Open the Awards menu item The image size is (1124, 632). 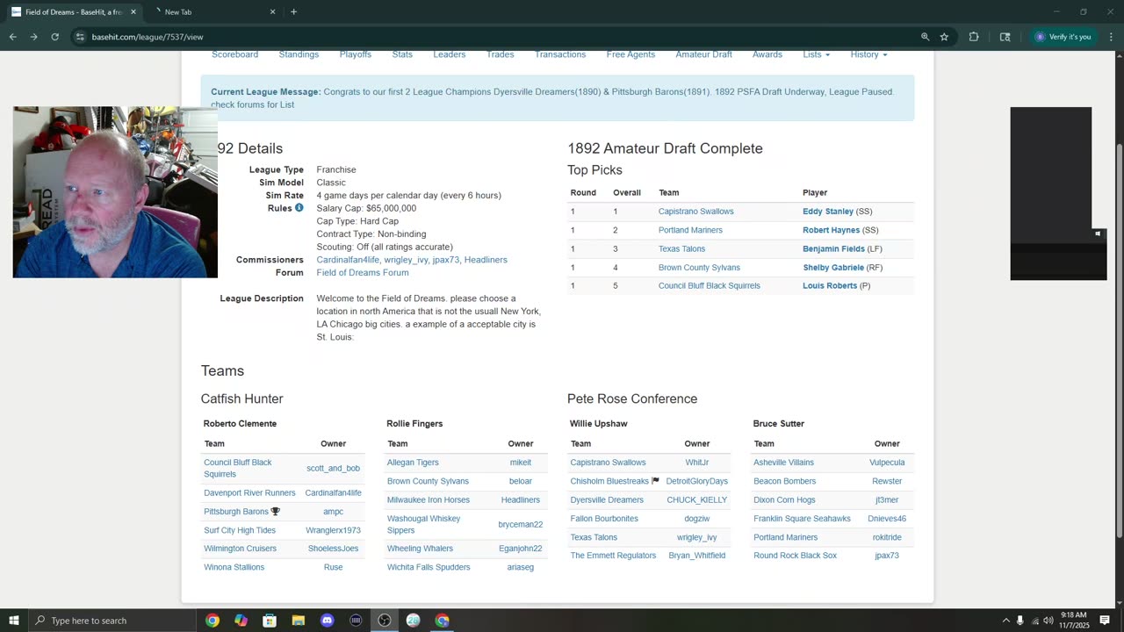767,54
